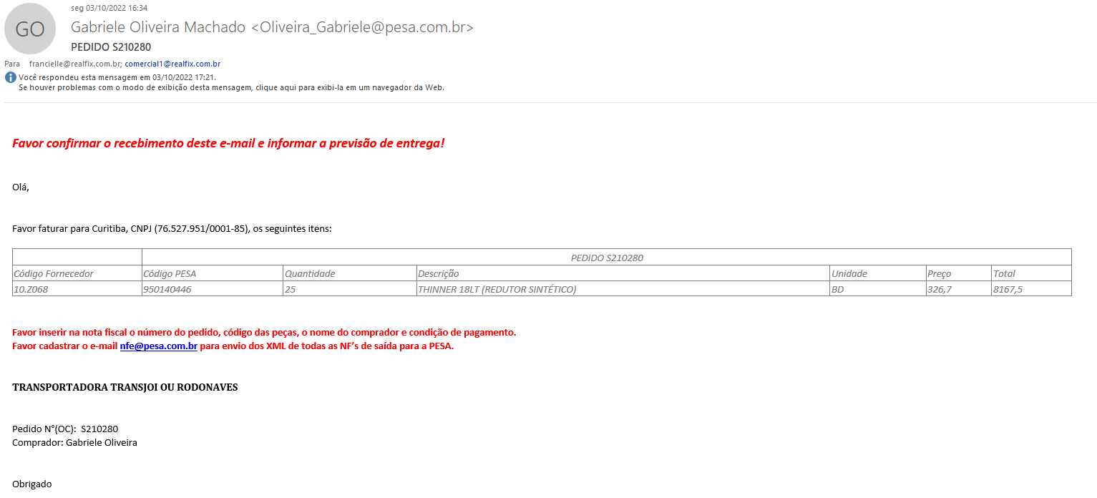Viewport: 1097px width, 498px height.
Task: Open the nfe@pesa.com.br email link
Action: (158, 346)
